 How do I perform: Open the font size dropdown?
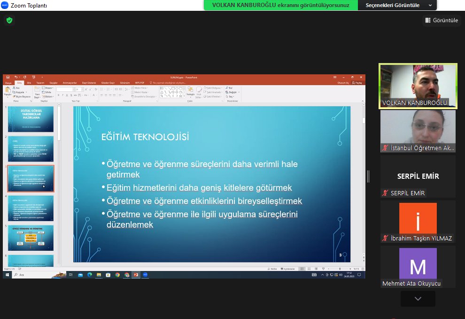[x=83, y=89]
